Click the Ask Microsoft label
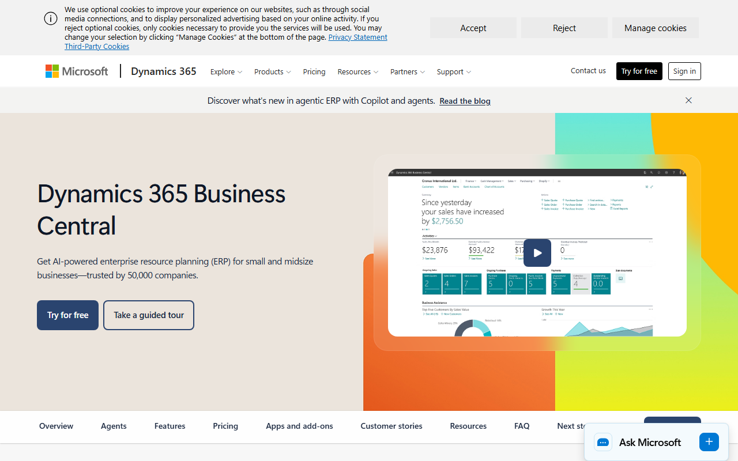 click(x=650, y=443)
